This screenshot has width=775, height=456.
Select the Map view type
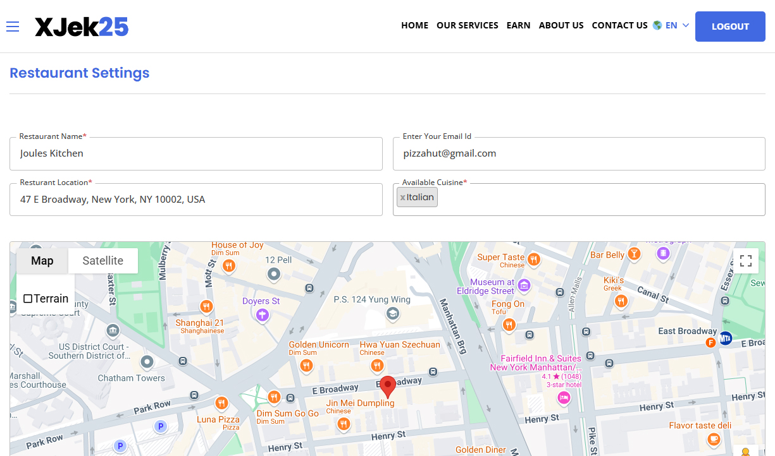pos(42,261)
